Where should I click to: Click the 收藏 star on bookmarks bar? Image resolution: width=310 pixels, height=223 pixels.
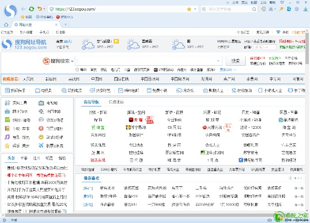tap(22, 17)
